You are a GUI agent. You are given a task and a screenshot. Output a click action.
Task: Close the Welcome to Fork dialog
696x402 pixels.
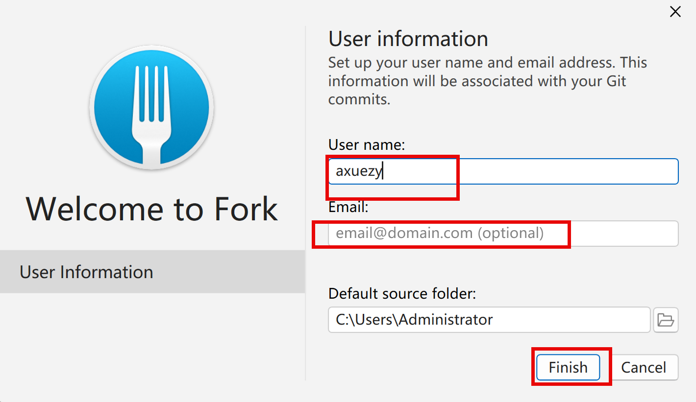coord(675,12)
